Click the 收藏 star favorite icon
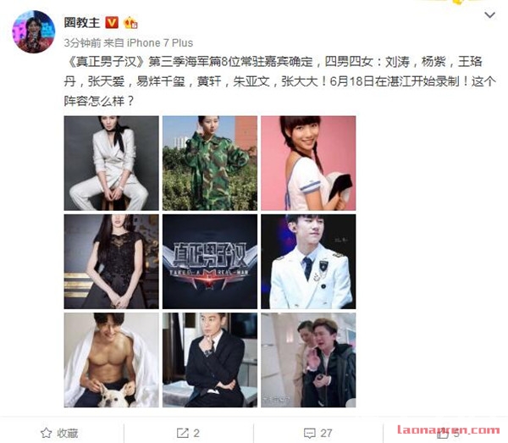 (x=46, y=433)
